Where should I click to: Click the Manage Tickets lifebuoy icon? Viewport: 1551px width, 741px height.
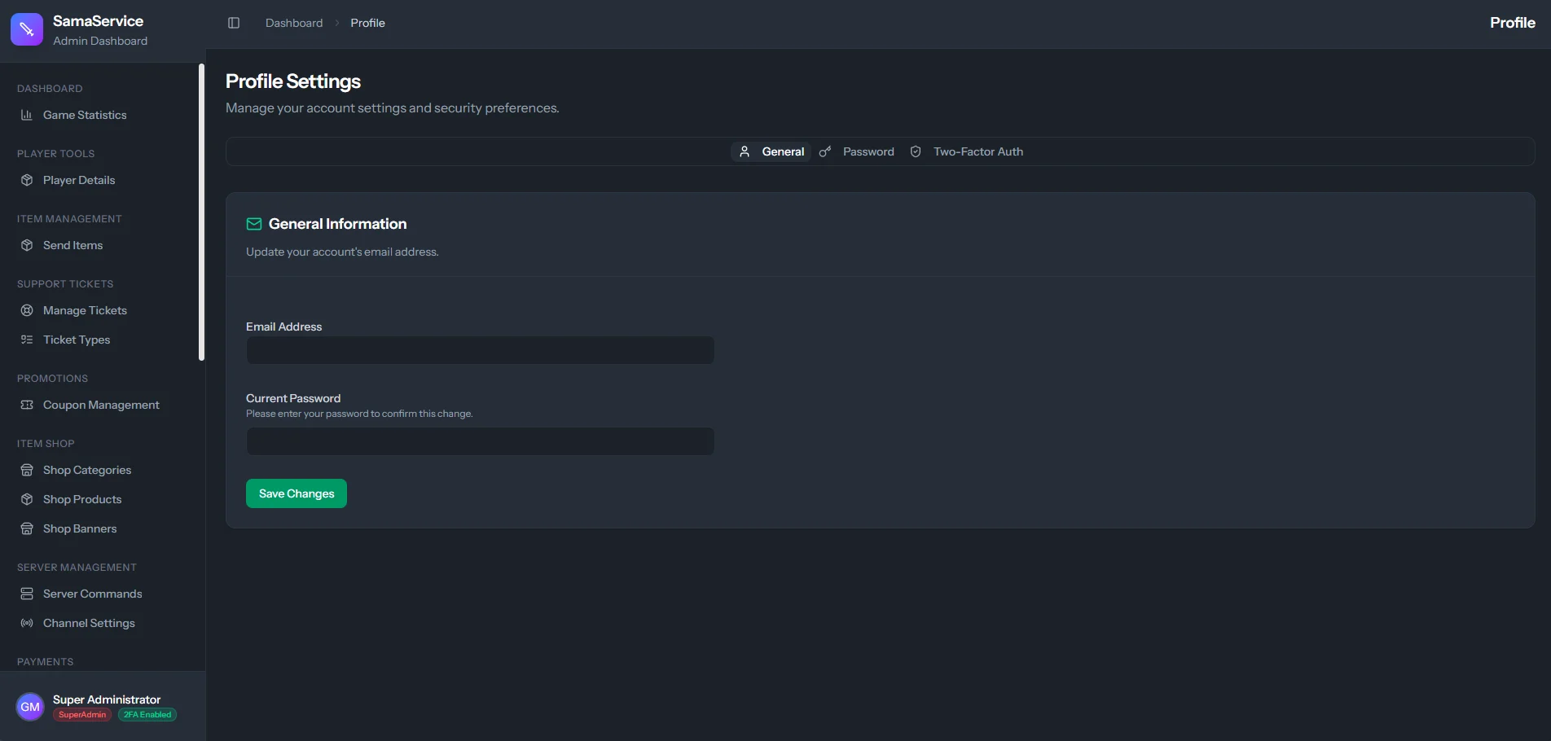coord(27,310)
